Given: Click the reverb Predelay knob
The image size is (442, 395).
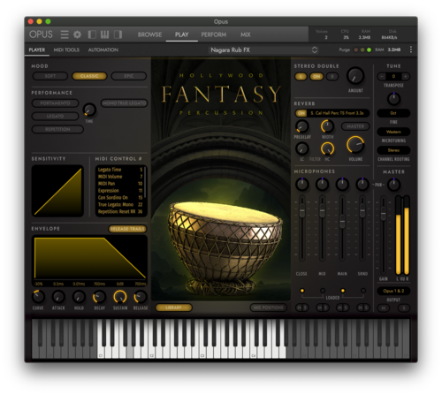Looking at the screenshot, I should tap(301, 126).
